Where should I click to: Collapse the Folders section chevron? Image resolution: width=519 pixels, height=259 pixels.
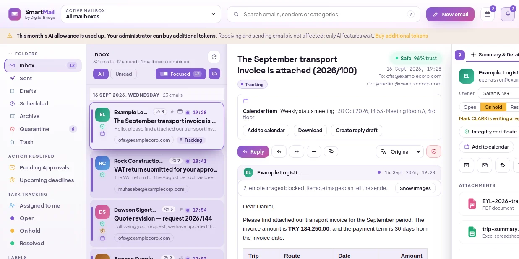[x=11, y=54]
